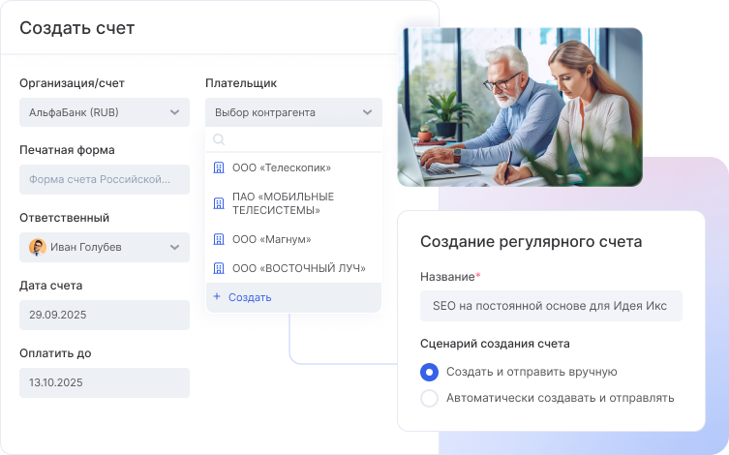Click building icon next to ООО «Телескопик»
Image resolution: width=729 pixels, height=455 pixels.
218,167
